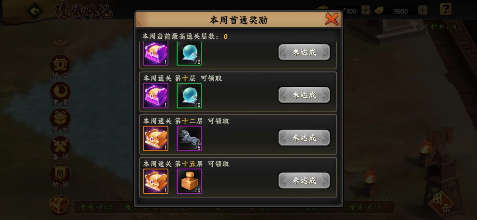
Task: Tap the stone horse item in 第十二层 row
Action: coord(189,138)
